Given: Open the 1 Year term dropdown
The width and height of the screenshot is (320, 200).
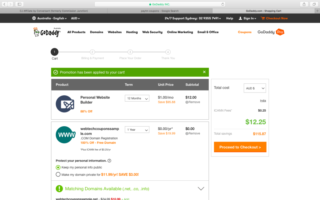Looking at the screenshot, I should 137,130.
